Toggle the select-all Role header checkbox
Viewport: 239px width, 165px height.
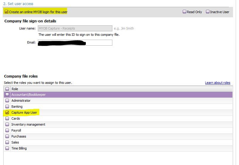click(x=7, y=89)
